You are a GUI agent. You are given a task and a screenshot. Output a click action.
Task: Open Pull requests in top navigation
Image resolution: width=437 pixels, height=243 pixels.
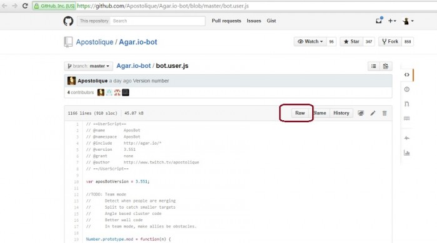pyautogui.click(x=226, y=21)
